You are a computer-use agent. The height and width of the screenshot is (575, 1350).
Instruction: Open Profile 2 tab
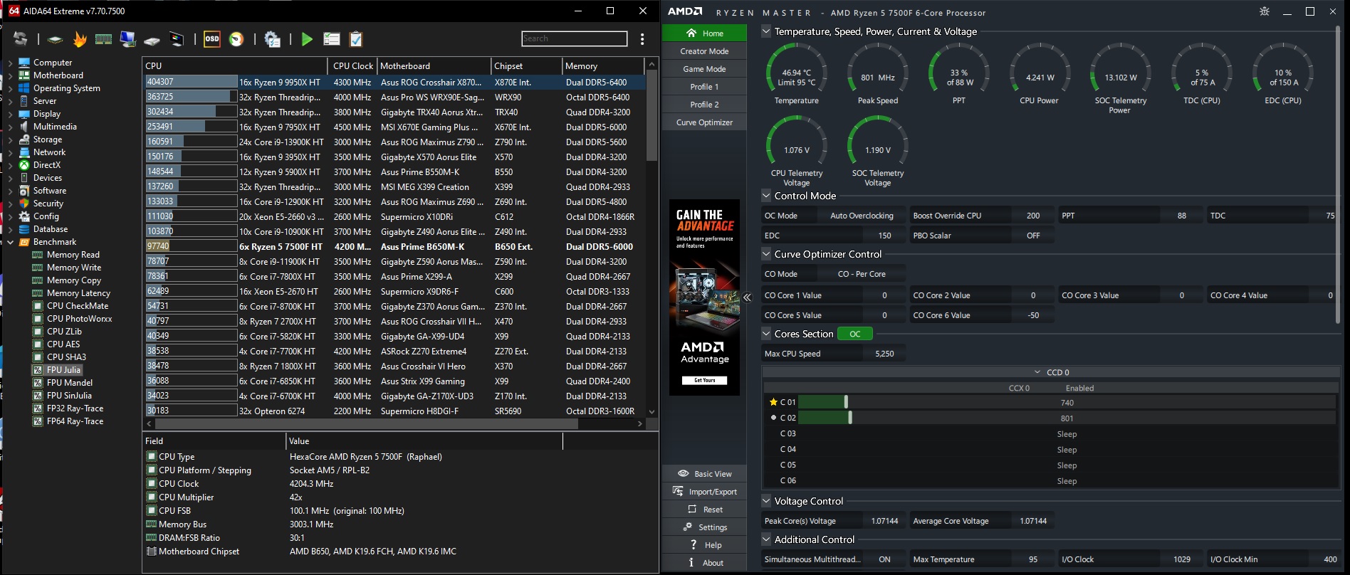[x=704, y=105]
